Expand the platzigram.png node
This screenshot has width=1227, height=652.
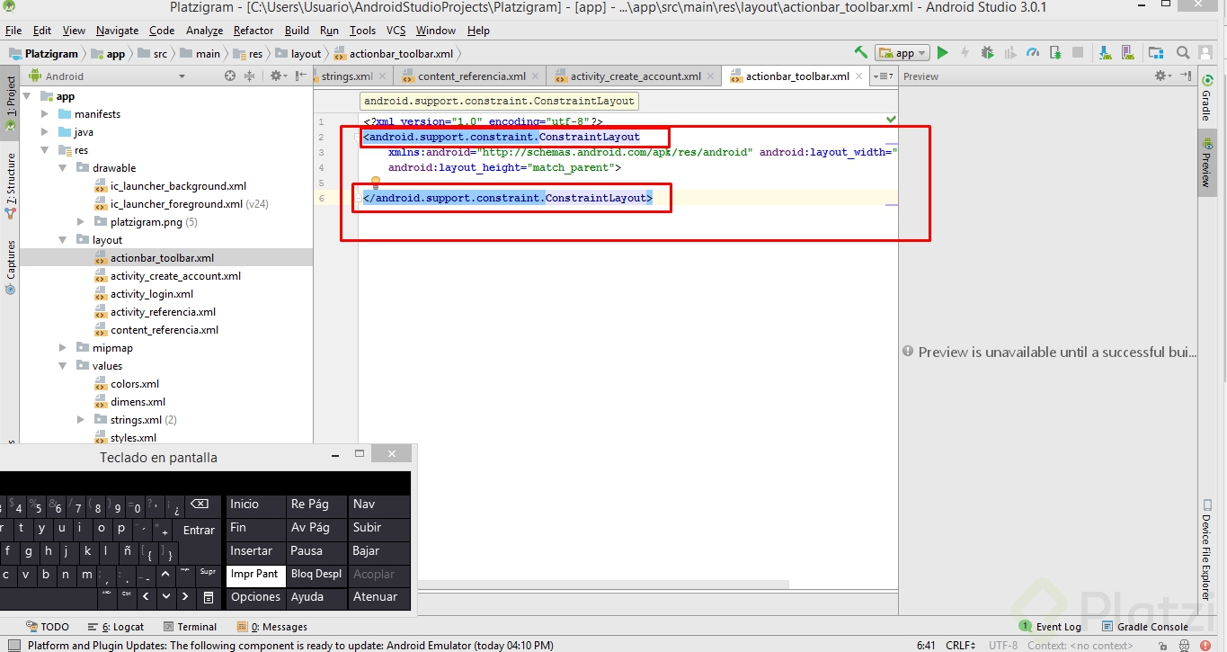pyautogui.click(x=81, y=222)
